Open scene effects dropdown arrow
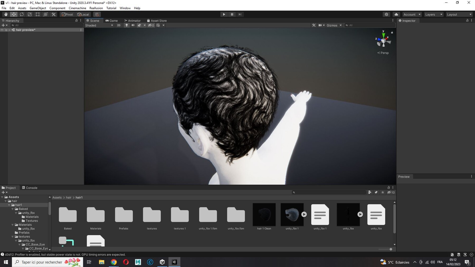Viewport: 475px width, 267px height. pos(145,25)
